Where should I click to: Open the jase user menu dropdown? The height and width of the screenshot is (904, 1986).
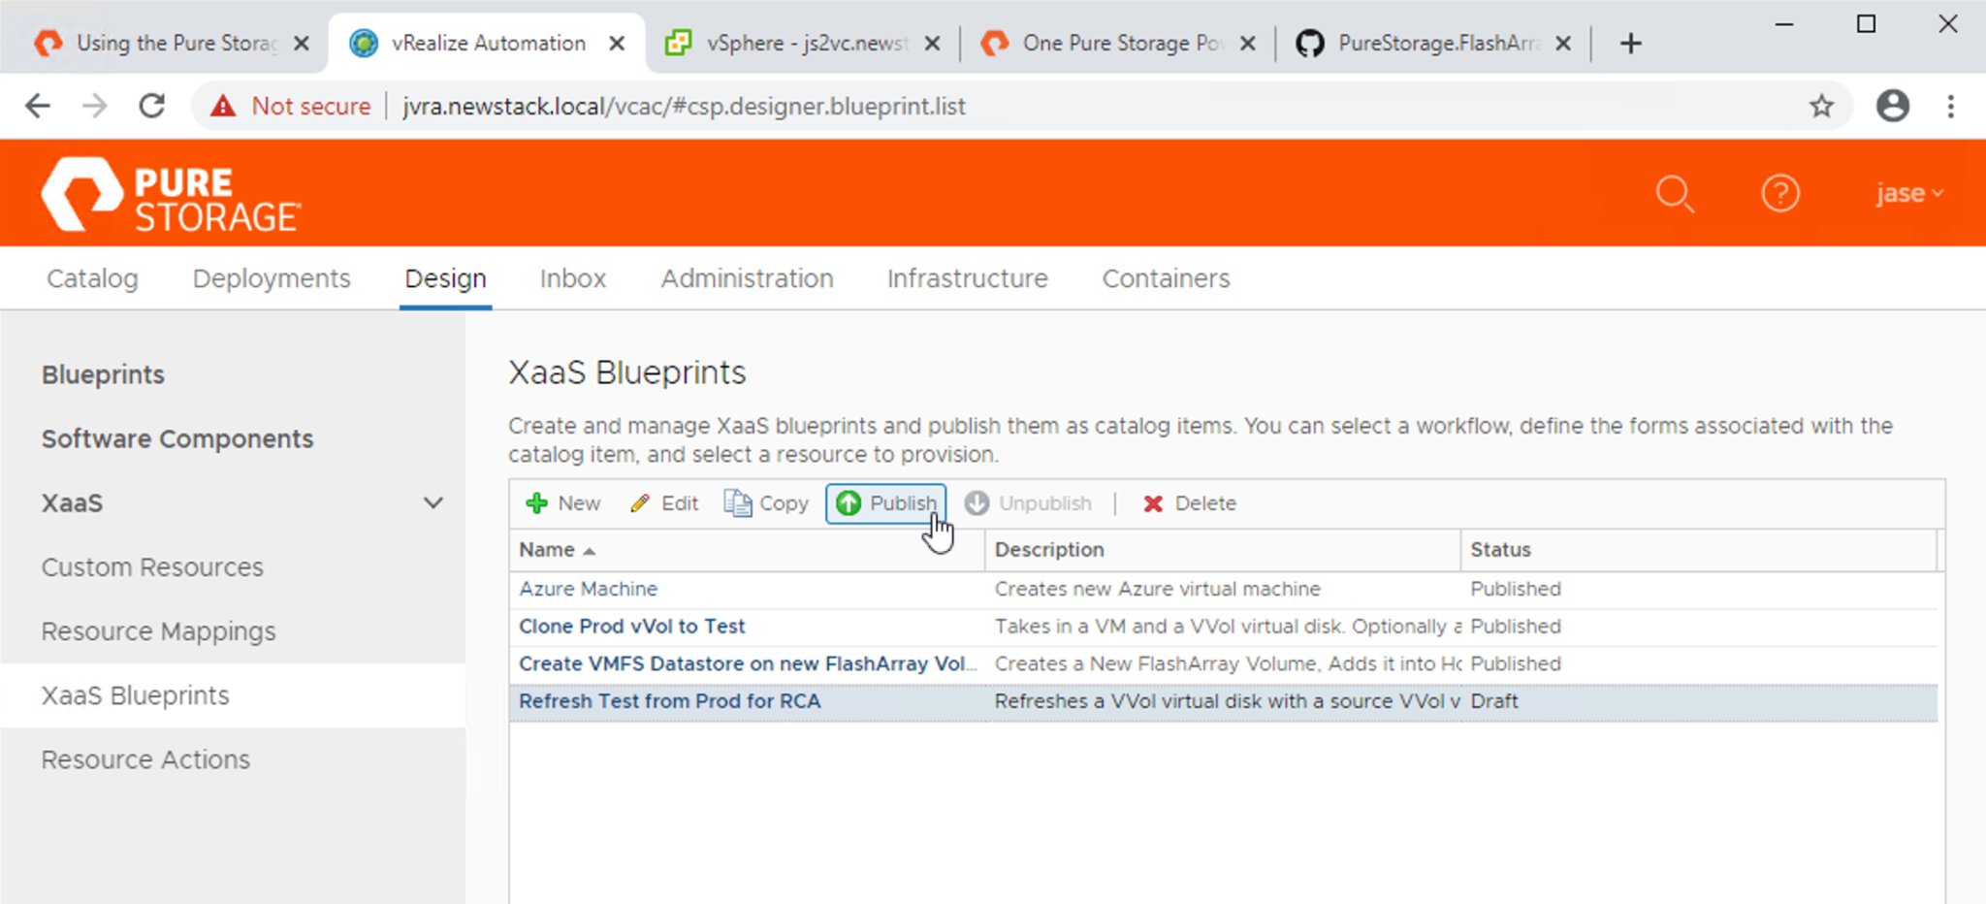tap(1908, 193)
